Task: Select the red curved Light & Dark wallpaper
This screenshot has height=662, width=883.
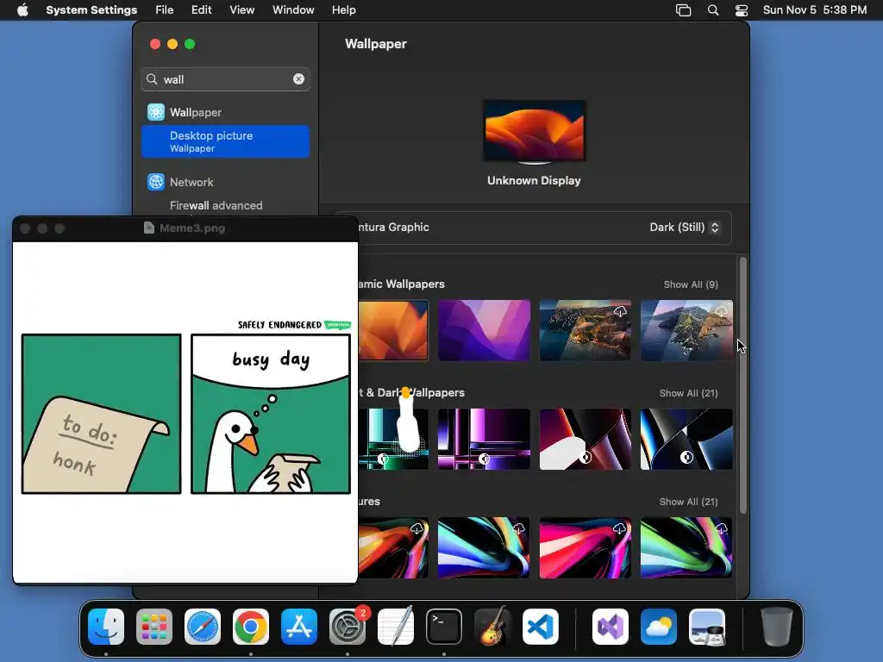Action: tap(586, 439)
